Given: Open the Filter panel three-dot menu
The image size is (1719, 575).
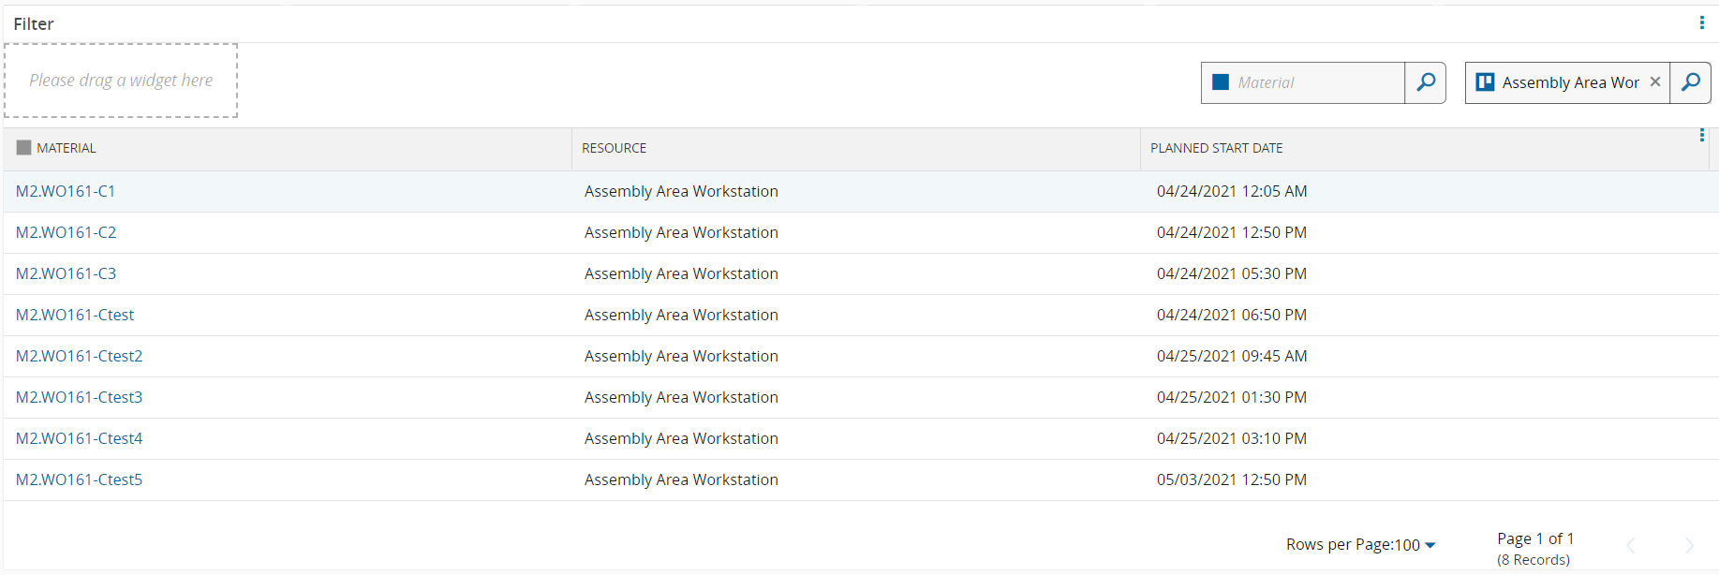Looking at the screenshot, I should click(x=1701, y=22).
